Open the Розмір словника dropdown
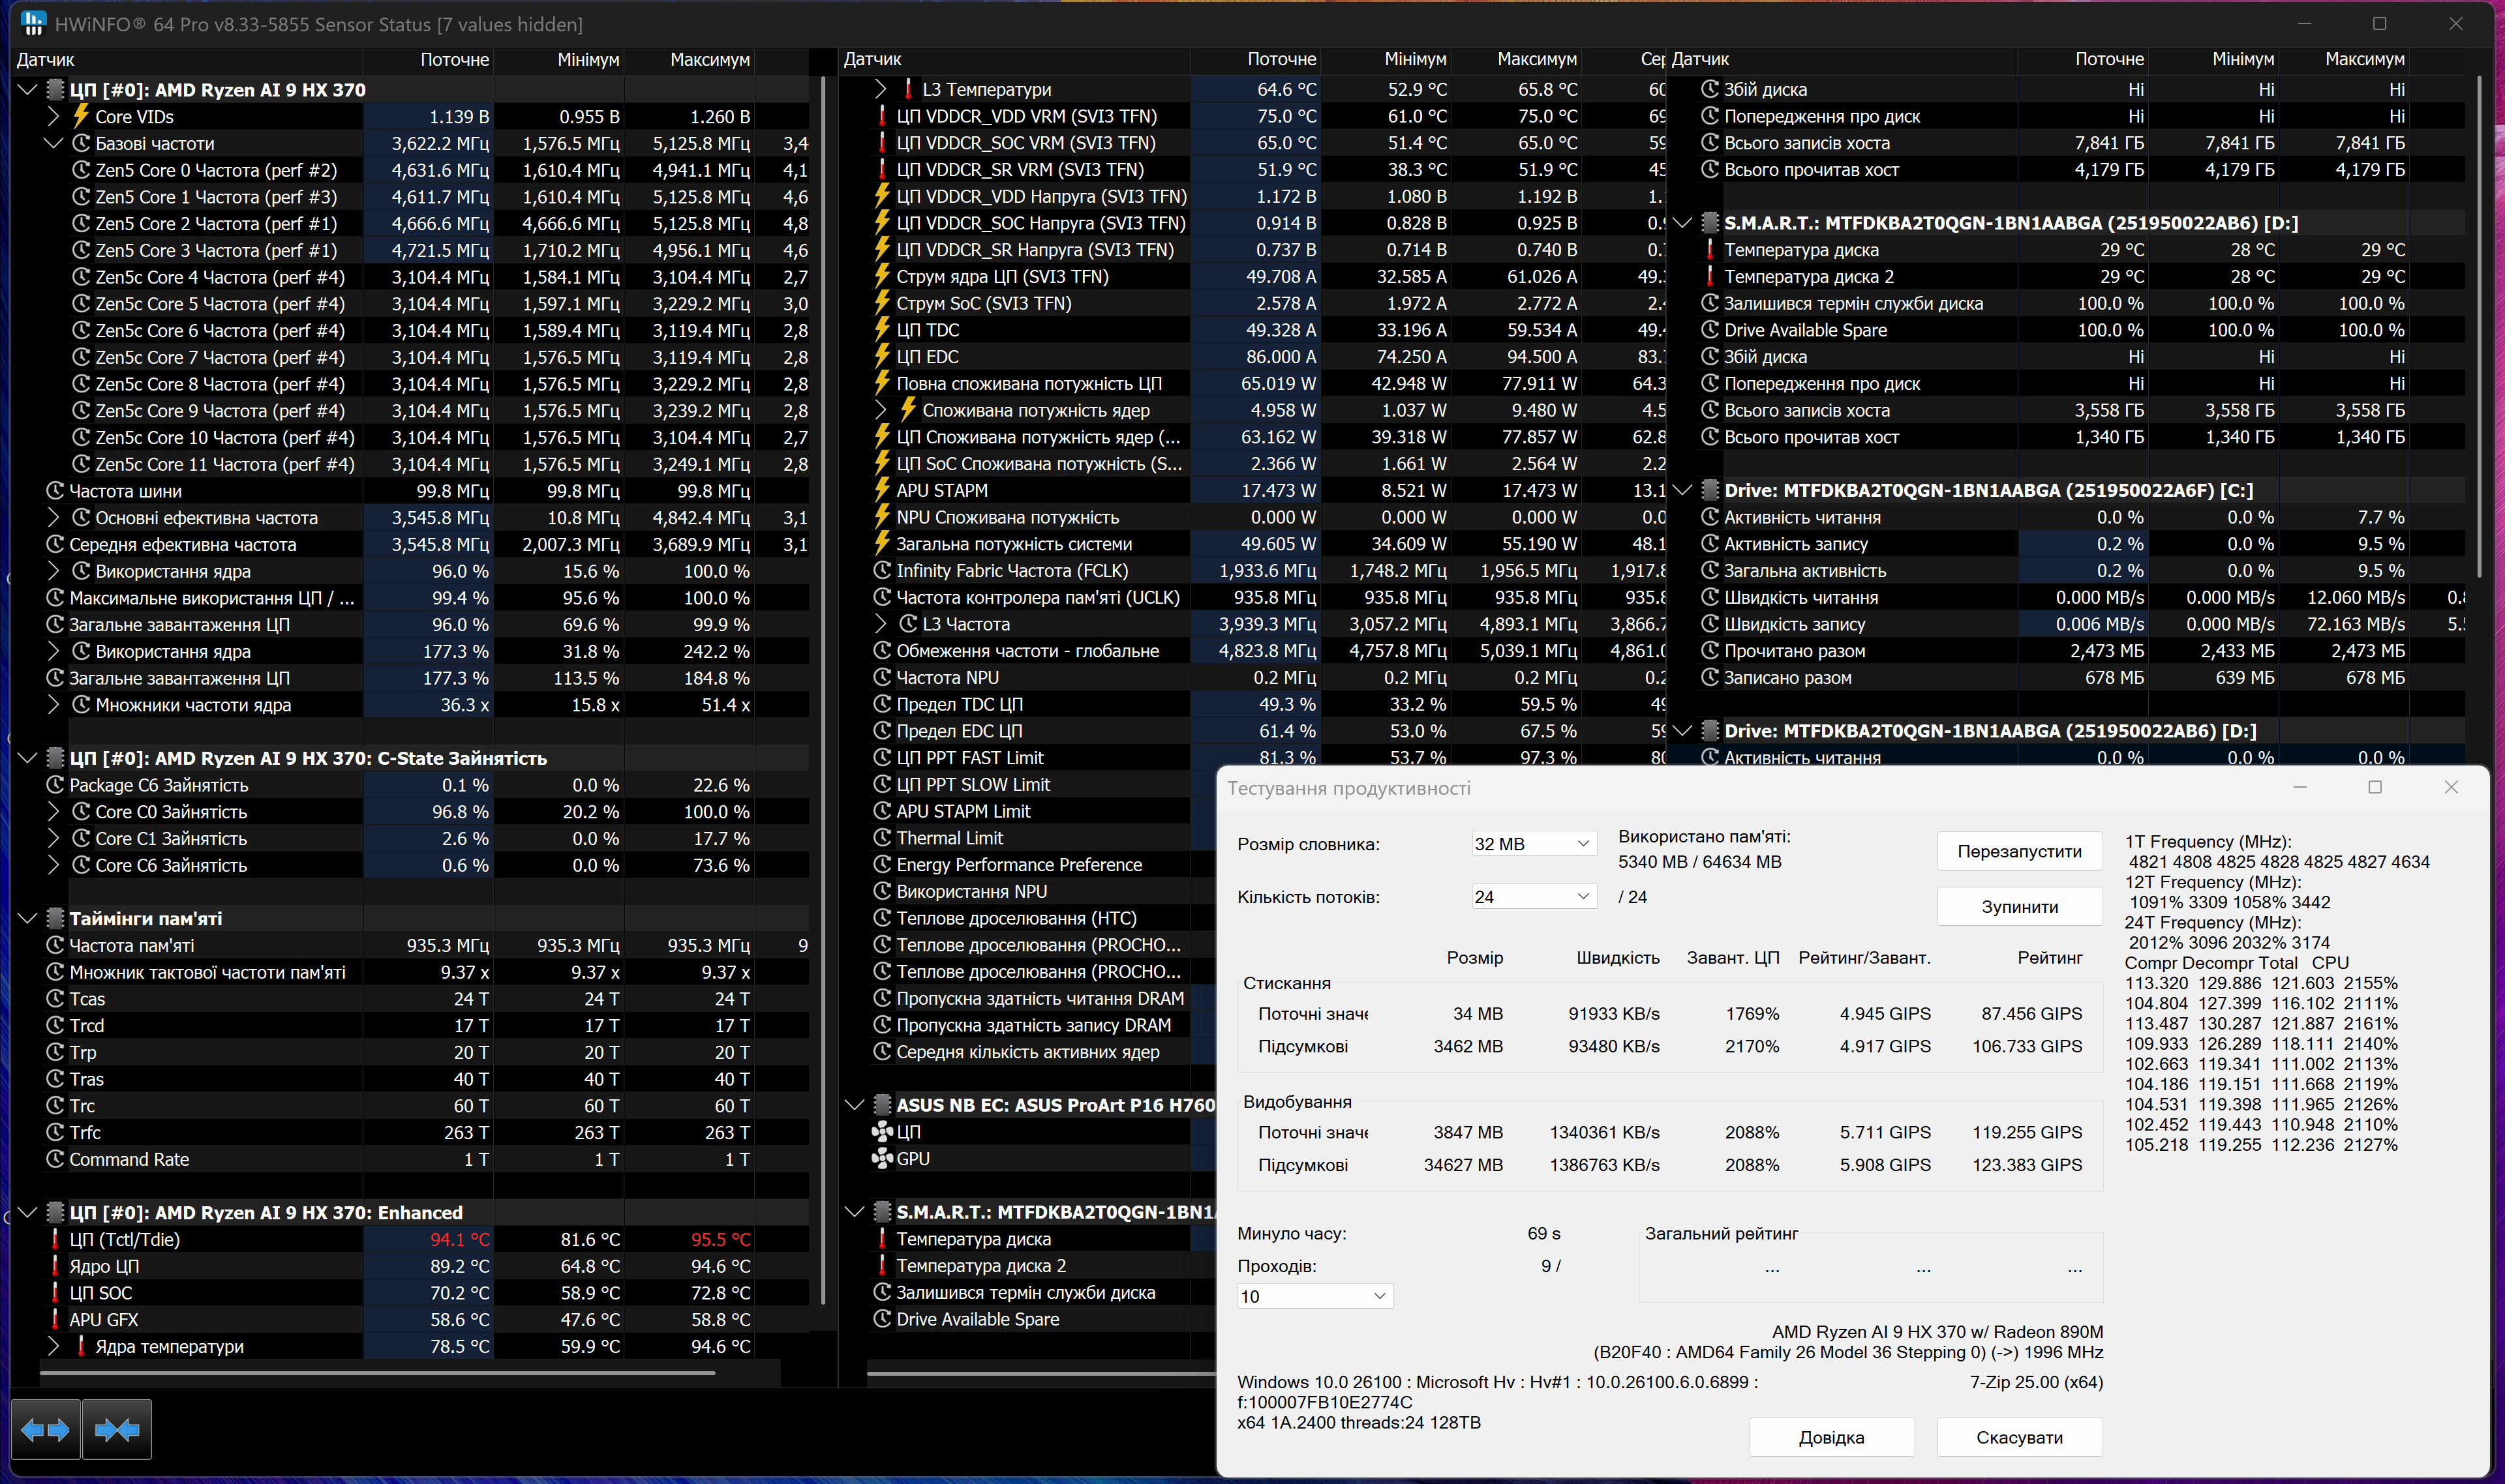This screenshot has width=2505, height=1484. pyautogui.click(x=1530, y=844)
